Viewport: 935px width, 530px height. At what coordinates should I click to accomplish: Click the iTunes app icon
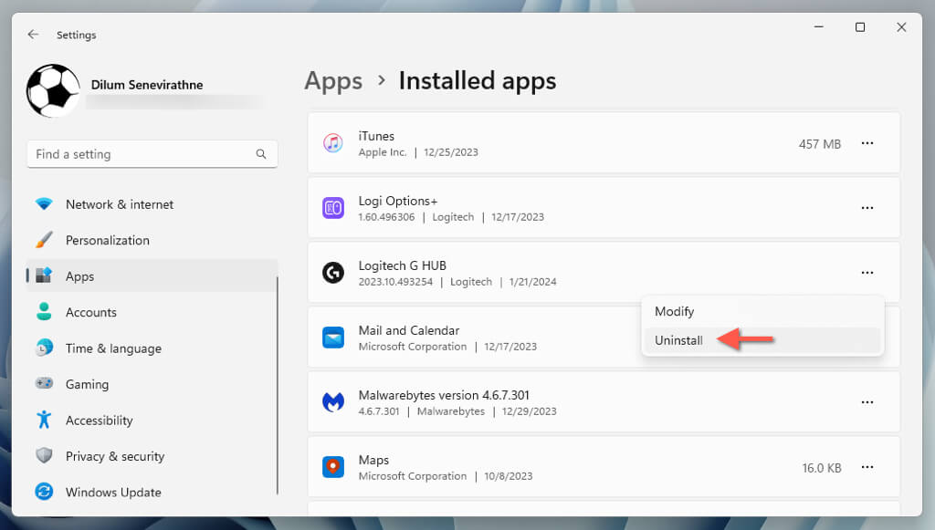[332, 143]
